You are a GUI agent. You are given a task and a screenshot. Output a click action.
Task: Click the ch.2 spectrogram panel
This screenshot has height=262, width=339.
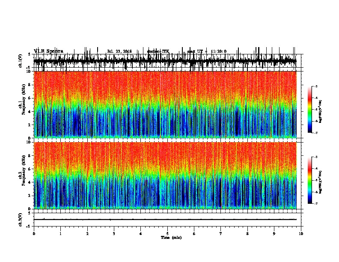(165, 176)
